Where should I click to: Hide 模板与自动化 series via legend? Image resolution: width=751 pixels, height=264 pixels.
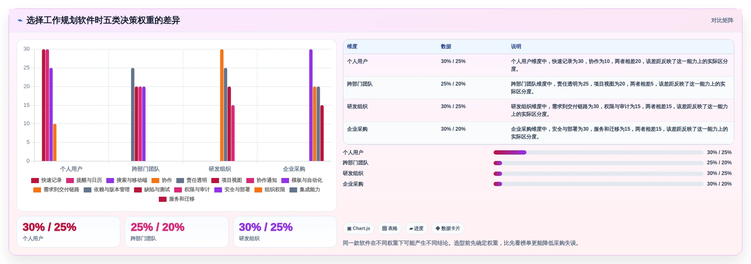pos(302,181)
